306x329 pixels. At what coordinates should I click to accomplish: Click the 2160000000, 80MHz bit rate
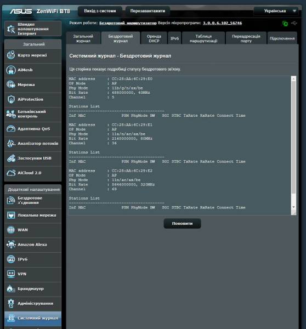point(132,139)
